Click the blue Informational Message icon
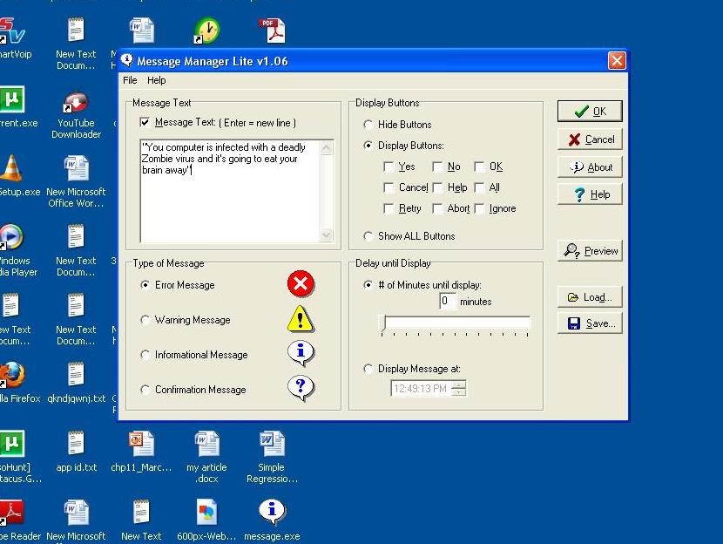Viewport: 723px width, 544px height. (x=301, y=353)
